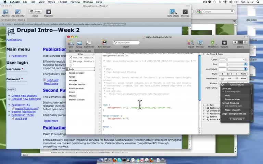Select layout-fixed.css in Applied Styles

pyautogui.click(x=230, y=103)
